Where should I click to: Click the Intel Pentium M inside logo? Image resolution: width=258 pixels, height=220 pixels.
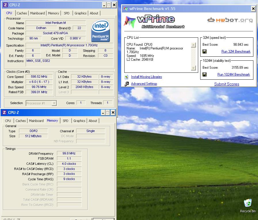click(x=101, y=31)
